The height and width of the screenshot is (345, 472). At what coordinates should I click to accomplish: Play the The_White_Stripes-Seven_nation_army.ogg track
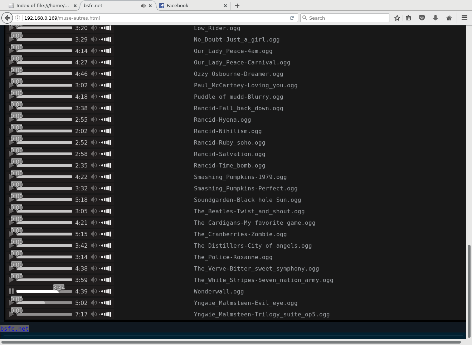tap(11, 280)
